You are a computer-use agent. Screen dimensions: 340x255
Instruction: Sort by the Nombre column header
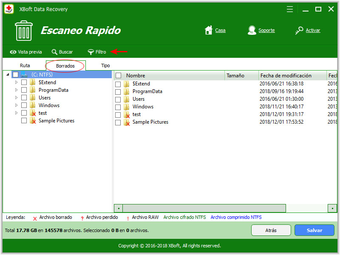click(x=170, y=76)
